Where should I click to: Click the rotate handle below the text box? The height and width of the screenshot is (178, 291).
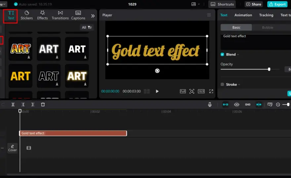[x=157, y=71]
